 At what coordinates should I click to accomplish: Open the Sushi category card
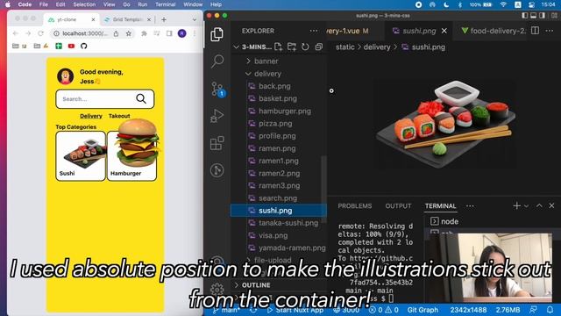pyautogui.click(x=81, y=156)
